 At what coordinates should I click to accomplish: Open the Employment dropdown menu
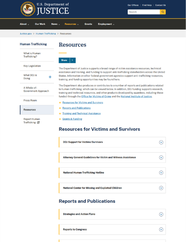[x=106, y=24]
